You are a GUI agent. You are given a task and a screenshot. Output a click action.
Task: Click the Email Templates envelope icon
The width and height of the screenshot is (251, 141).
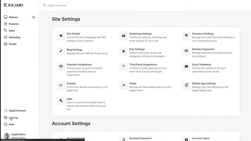(x=186, y=67)
